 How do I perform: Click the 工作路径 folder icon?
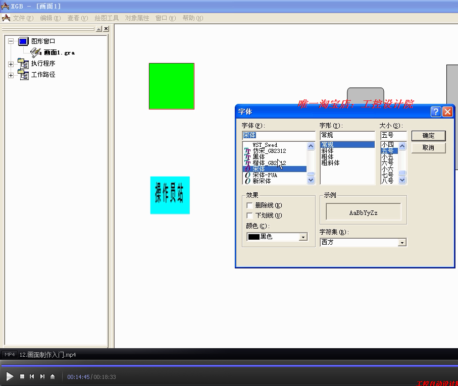point(23,75)
